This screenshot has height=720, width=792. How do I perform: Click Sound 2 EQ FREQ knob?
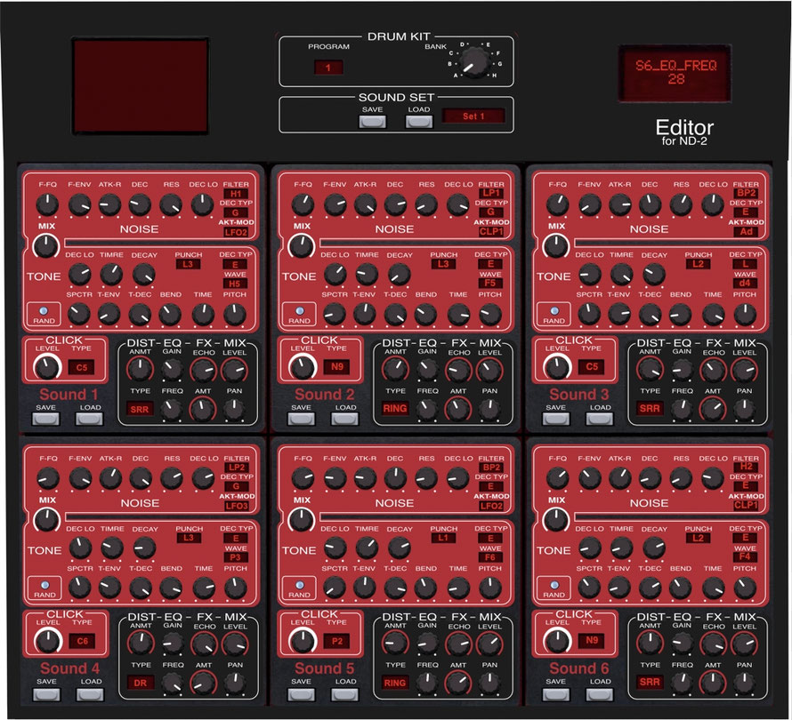(x=427, y=410)
